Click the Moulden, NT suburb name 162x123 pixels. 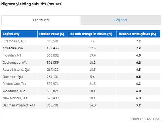[12, 55]
